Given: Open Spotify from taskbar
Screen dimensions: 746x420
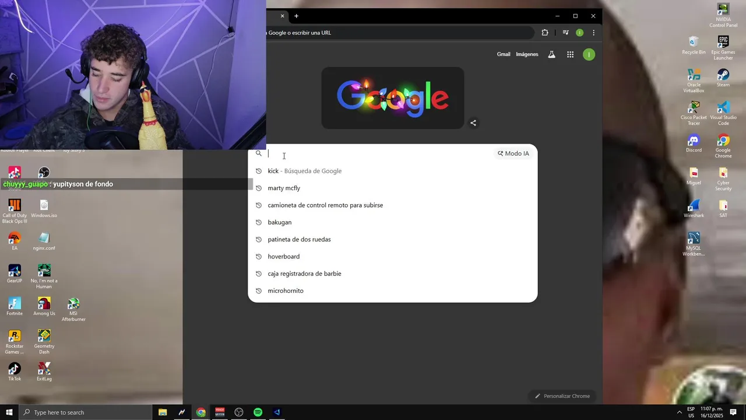Looking at the screenshot, I should click(x=258, y=412).
